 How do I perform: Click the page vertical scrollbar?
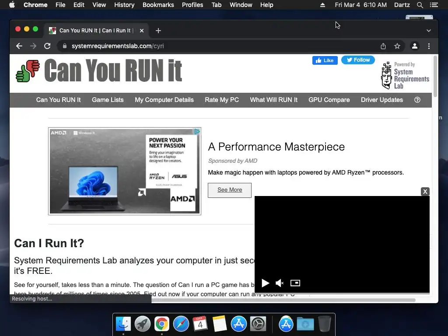click(x=435, y=77)
